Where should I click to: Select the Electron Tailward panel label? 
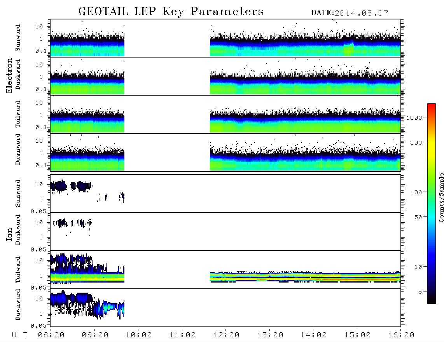click(18, 114)
